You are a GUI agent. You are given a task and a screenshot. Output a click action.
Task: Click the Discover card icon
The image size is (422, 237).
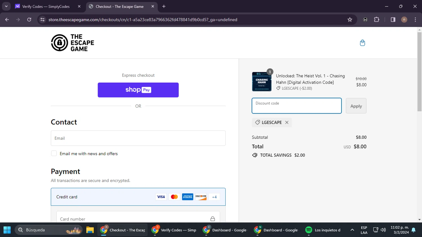pos(201,197)
